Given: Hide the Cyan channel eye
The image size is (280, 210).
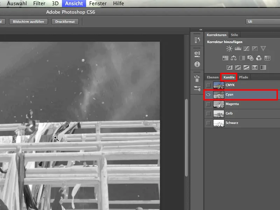Looking at the screenshot, I should click(208, 94).
